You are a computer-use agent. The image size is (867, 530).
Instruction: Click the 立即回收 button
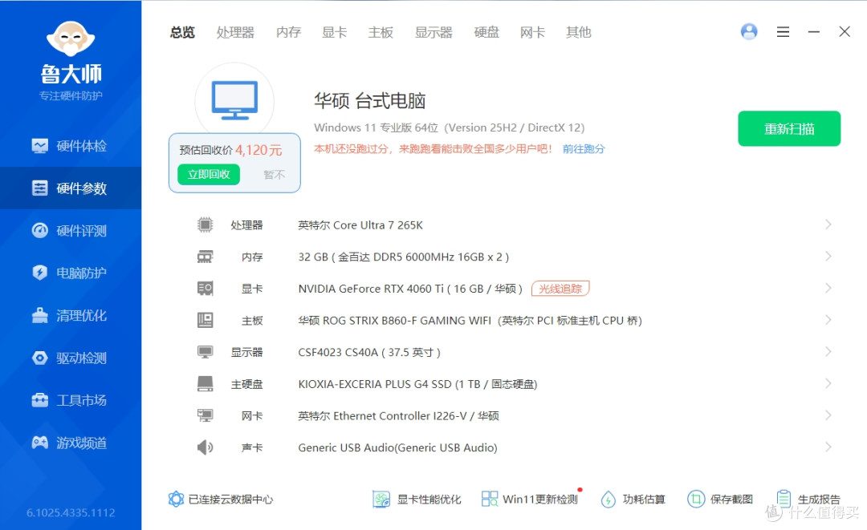coord(209,175)
